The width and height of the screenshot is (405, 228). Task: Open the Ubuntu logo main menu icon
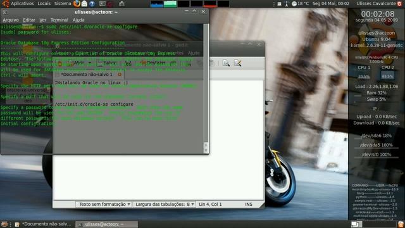point(6,4)
